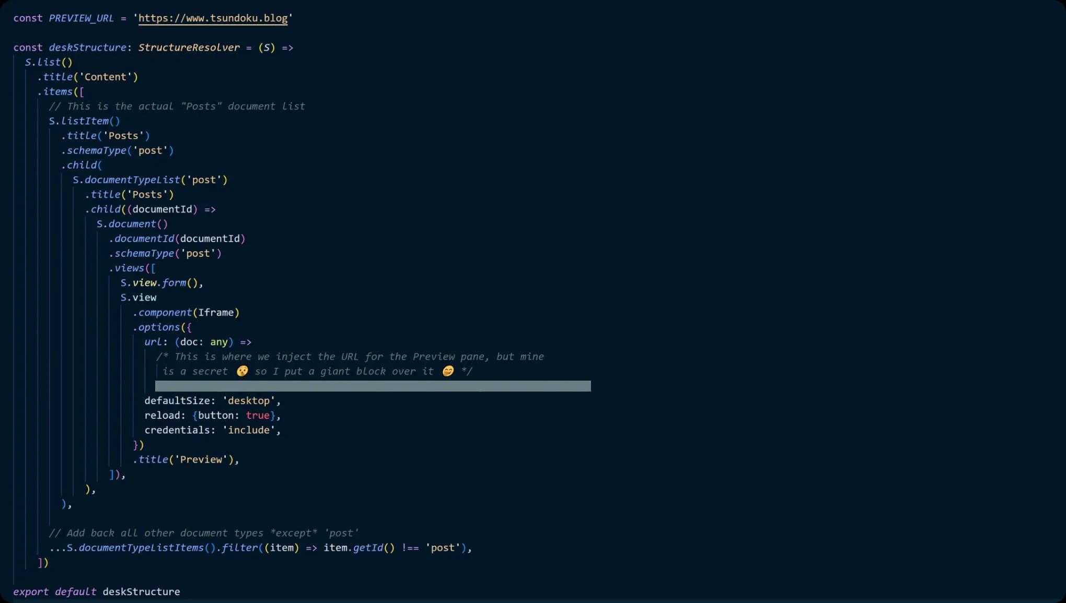
Task: Click the export default deskStructure line
Action: pos(97,592)
